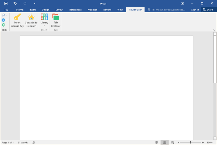Click the Sign in link
217x145 pixels.
point(195,10)
